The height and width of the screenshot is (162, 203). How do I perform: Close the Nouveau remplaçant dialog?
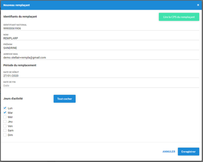(x=198, y=5)
